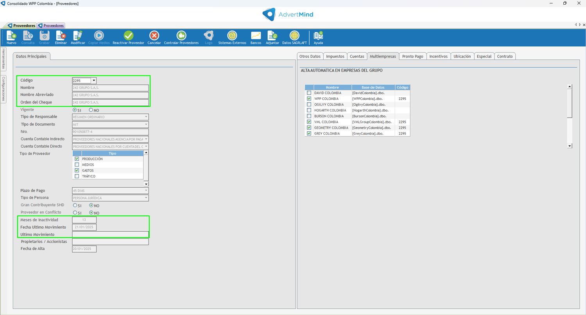Open the Código dropdown arrow
Screen dimensions: 586x315
tap(94, 81)
